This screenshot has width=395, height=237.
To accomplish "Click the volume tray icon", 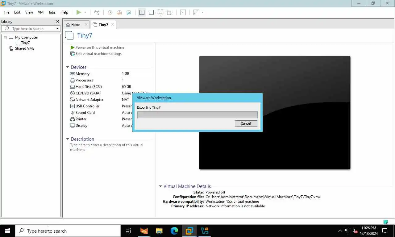I will coord(355,231).
